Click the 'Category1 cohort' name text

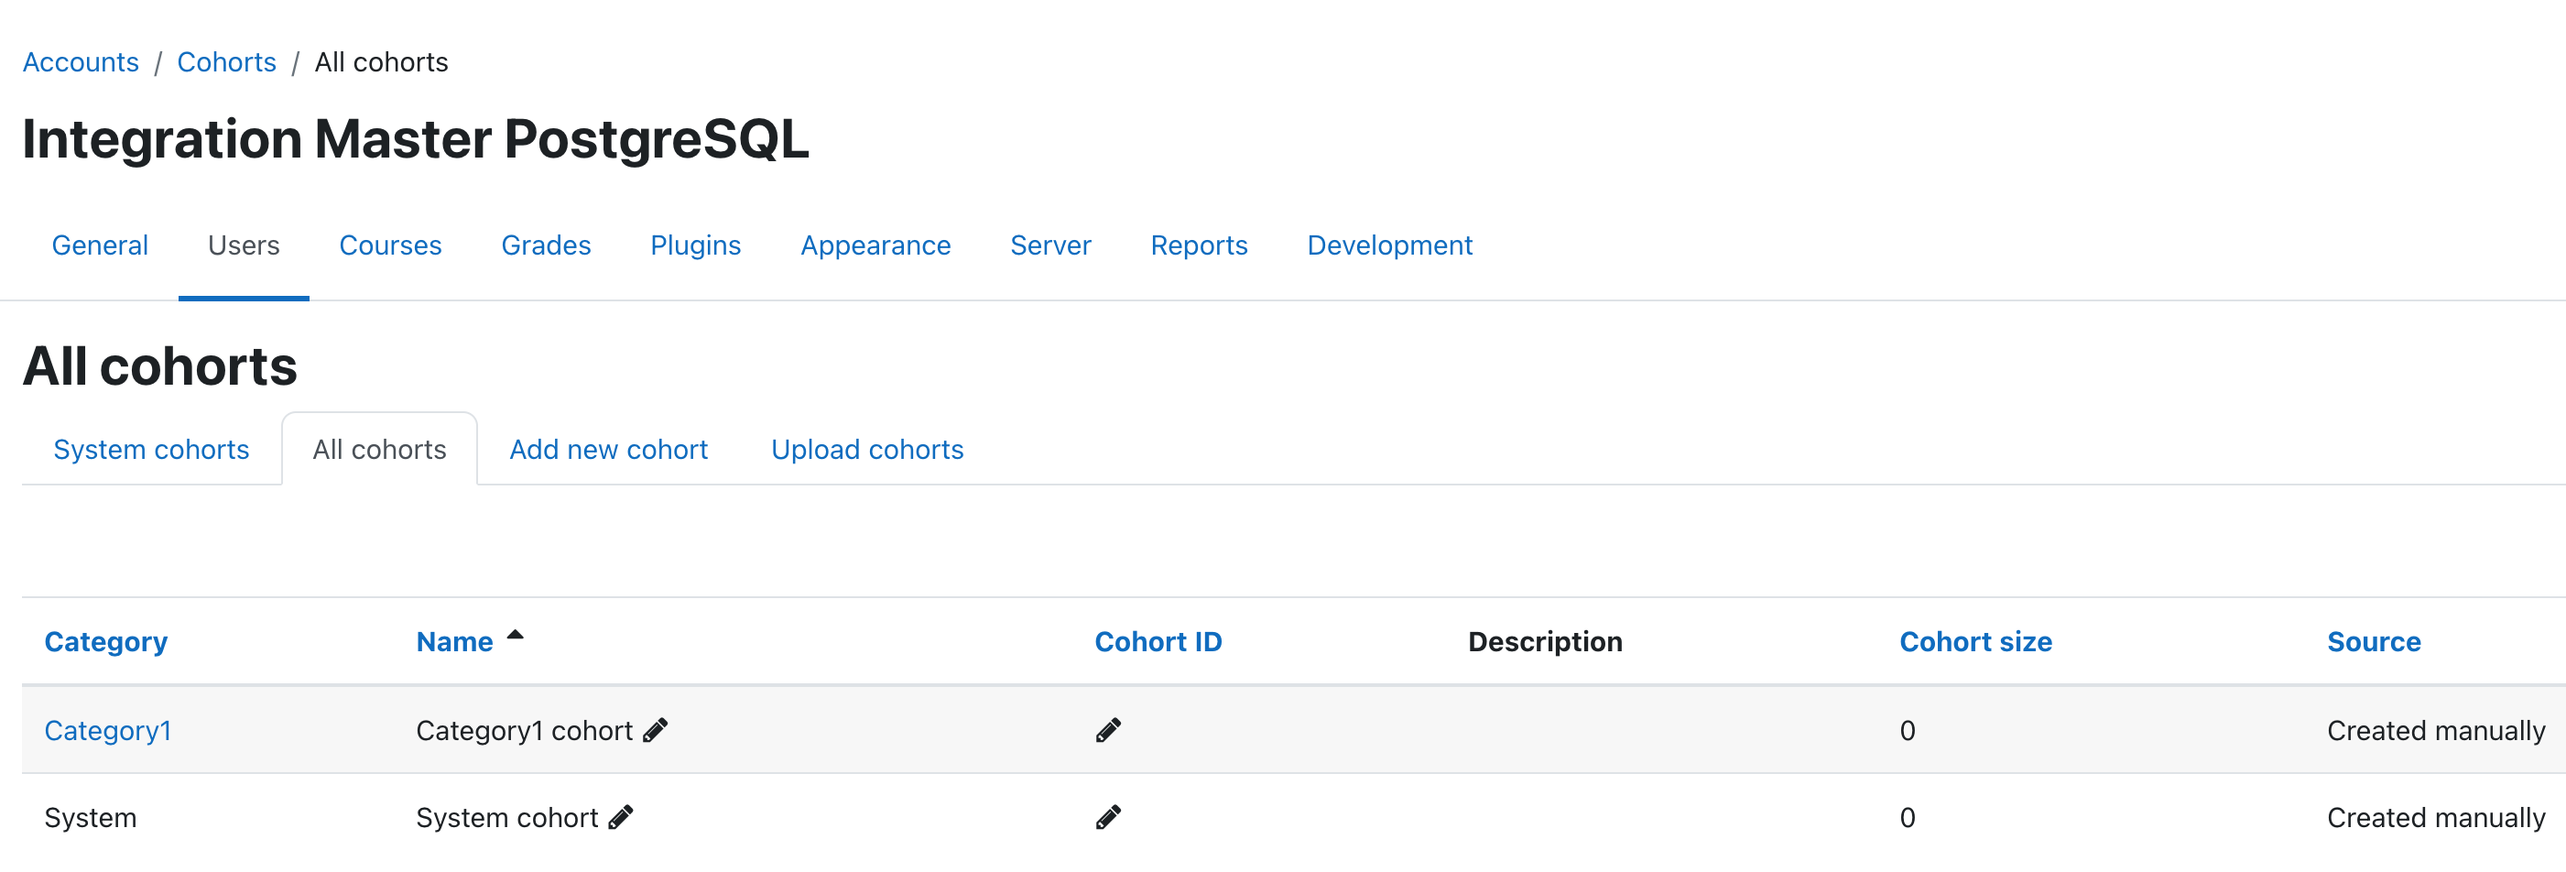(x=524, y=731)
